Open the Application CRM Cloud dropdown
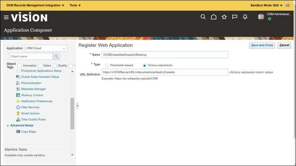The image size is (296, 166). coord(46,48)
